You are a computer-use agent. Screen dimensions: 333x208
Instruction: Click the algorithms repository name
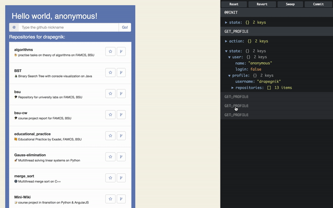point(23,50)
